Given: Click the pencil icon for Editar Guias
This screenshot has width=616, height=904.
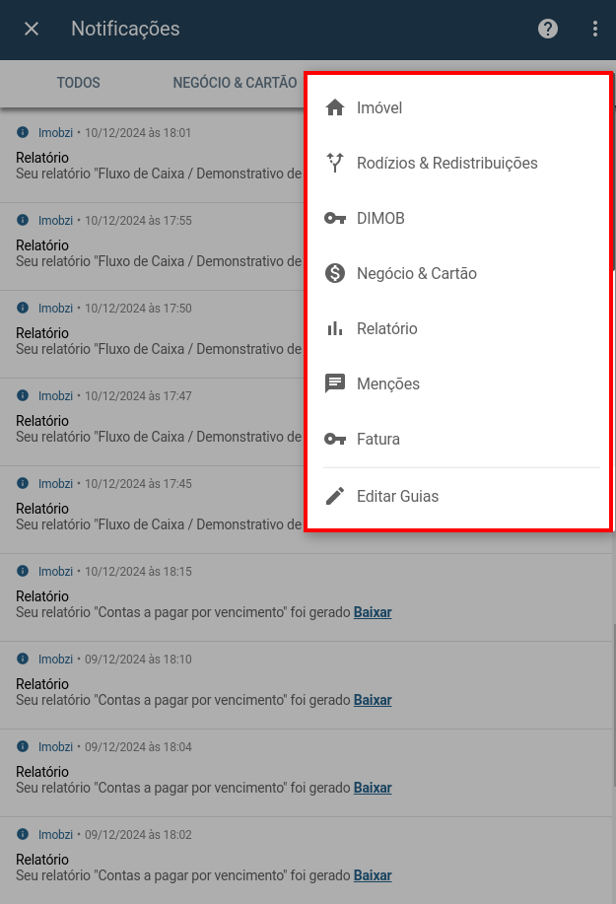Looking at the screenshot, I should (x=335, y=496).
